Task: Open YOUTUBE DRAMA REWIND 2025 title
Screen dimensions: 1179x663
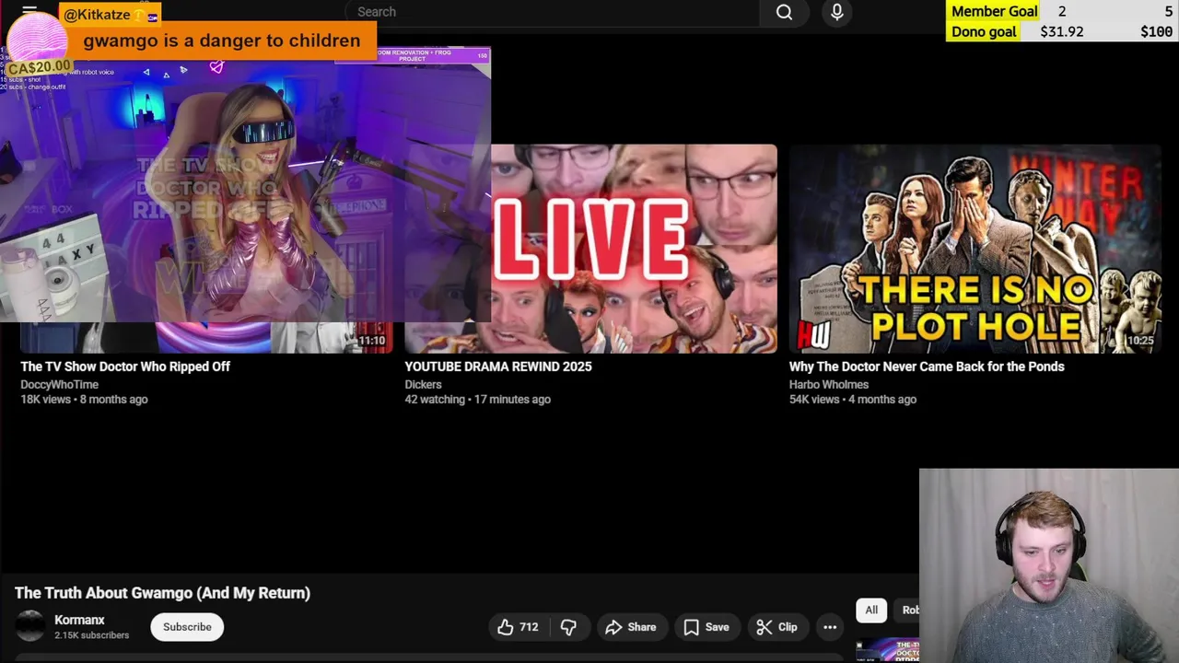Action: (x=498, y=366)
